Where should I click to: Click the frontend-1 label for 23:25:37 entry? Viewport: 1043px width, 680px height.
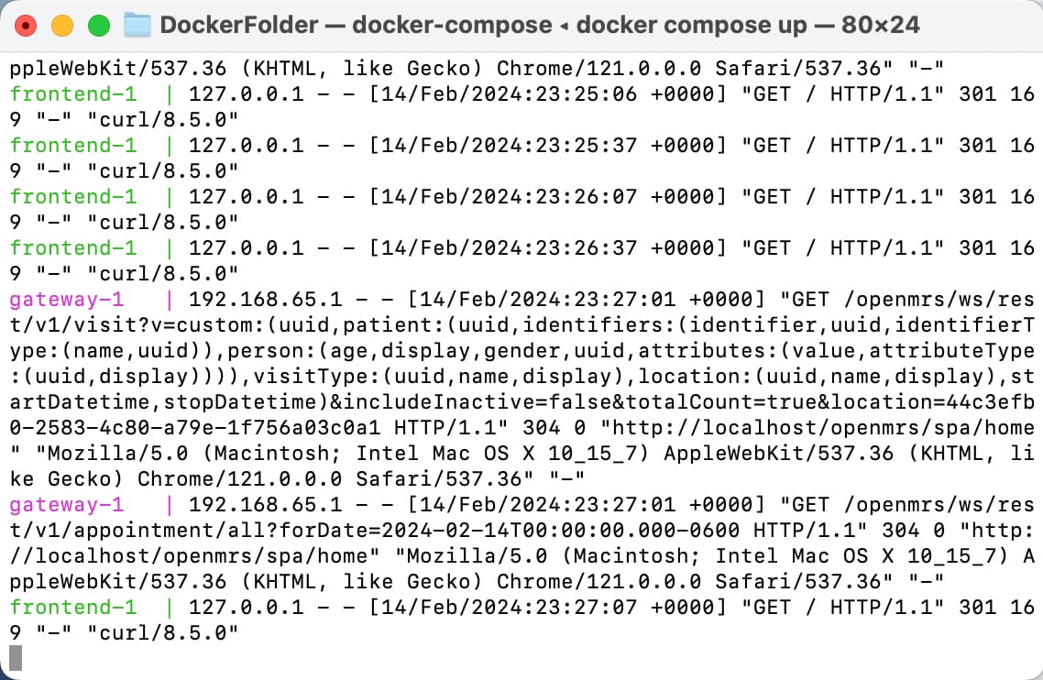(x=73, y=145)
